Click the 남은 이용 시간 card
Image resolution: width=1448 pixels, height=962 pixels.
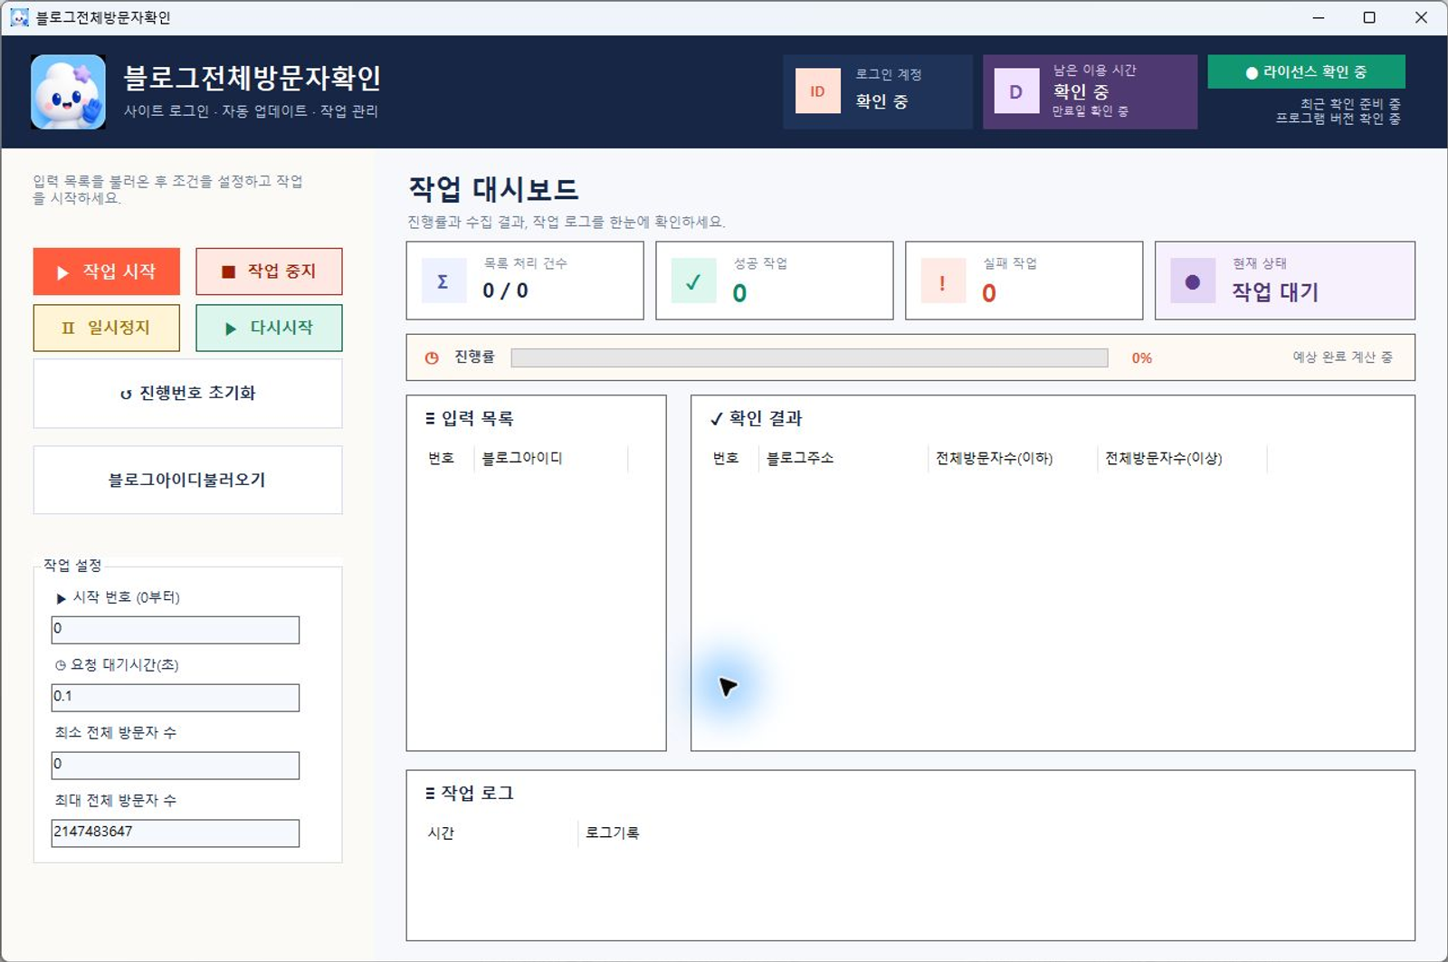pyautogui.click(x=1090, y=91)
